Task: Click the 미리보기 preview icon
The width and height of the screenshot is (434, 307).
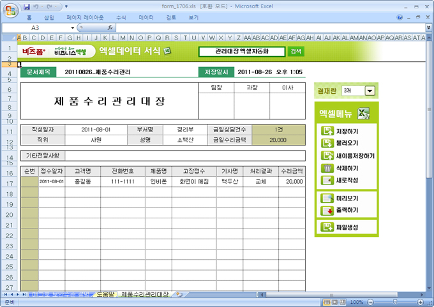Action: [x=327, y=198]
